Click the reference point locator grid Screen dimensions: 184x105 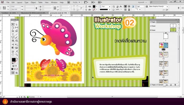(x=4, y=8)
